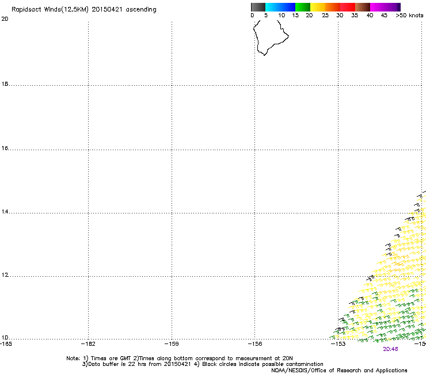This screenshot has height=374, width=426.
Task: Click the longitude label -162
Action: [88, 344]
